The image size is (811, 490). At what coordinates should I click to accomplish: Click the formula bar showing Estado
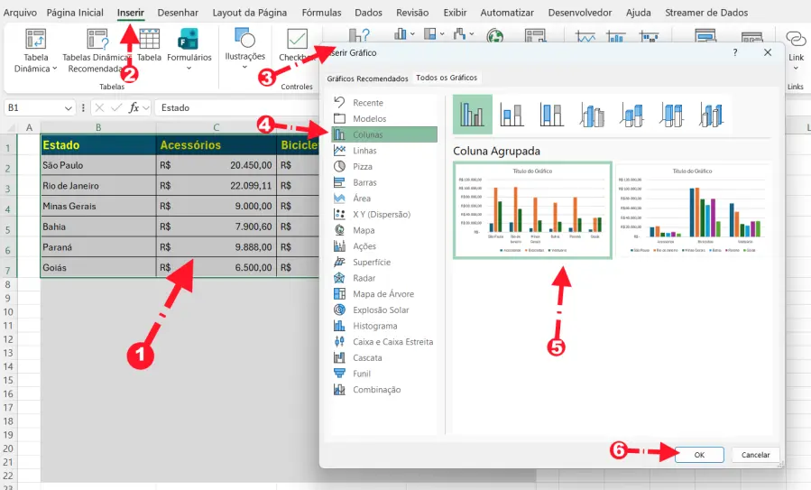pos(235,107)
